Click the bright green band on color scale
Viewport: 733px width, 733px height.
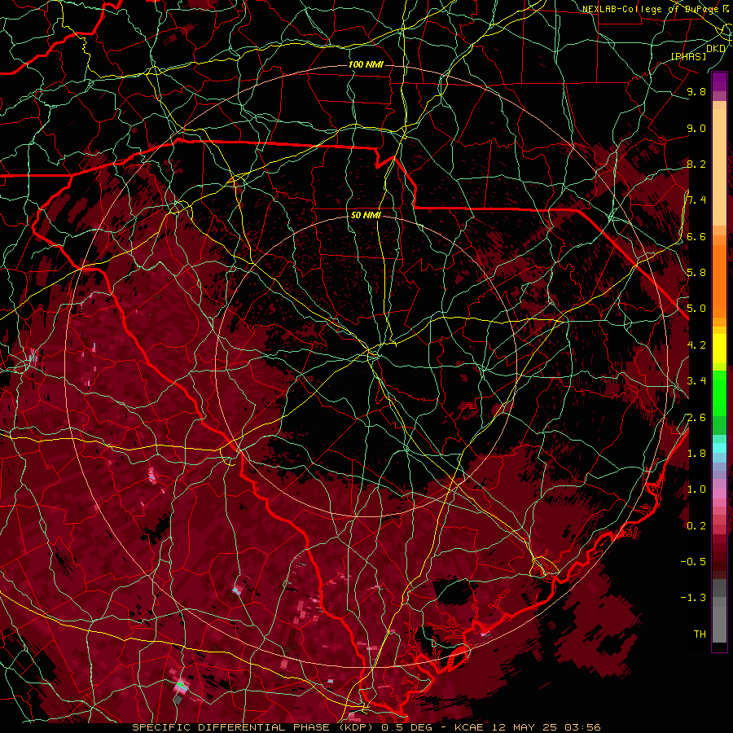coord(719,393)
